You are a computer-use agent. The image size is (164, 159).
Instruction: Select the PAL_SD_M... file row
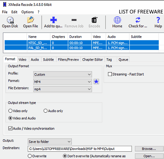pyautogui.click(x=82, y=48)
